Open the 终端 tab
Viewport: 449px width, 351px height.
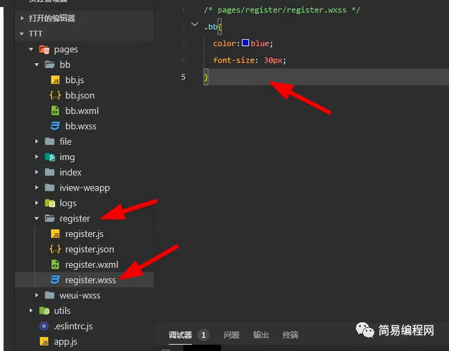(290, 335)
